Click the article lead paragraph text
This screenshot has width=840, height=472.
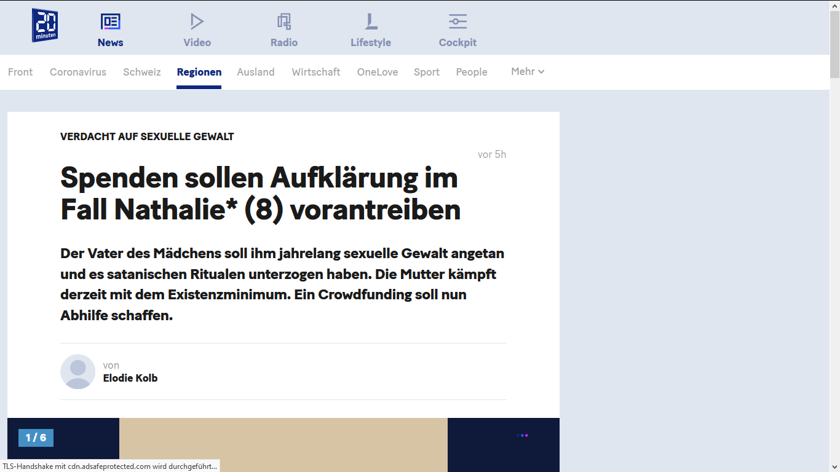(282, 284)
